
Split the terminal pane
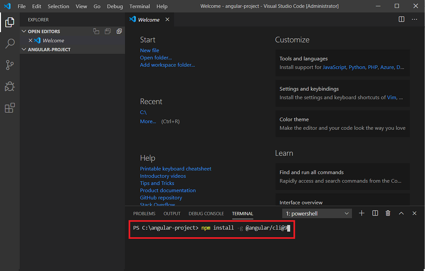pos(375,213)
